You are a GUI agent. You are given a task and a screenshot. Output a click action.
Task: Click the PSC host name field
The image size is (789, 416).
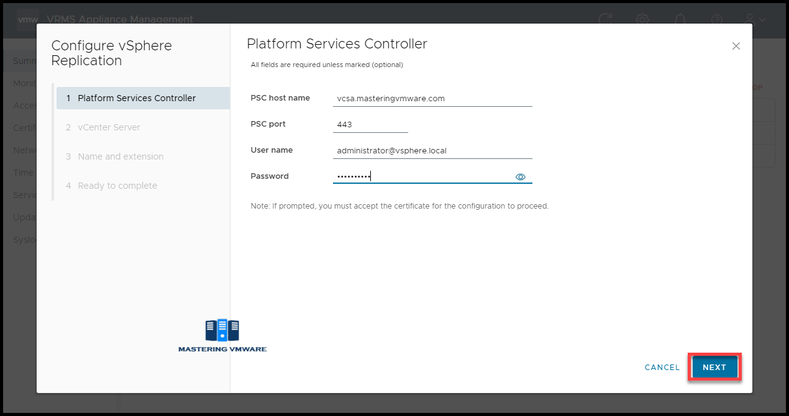click(x=432, y=98)
